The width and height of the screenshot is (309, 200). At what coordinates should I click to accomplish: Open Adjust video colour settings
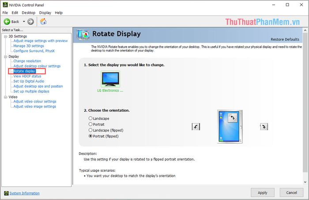click(35, 102)
